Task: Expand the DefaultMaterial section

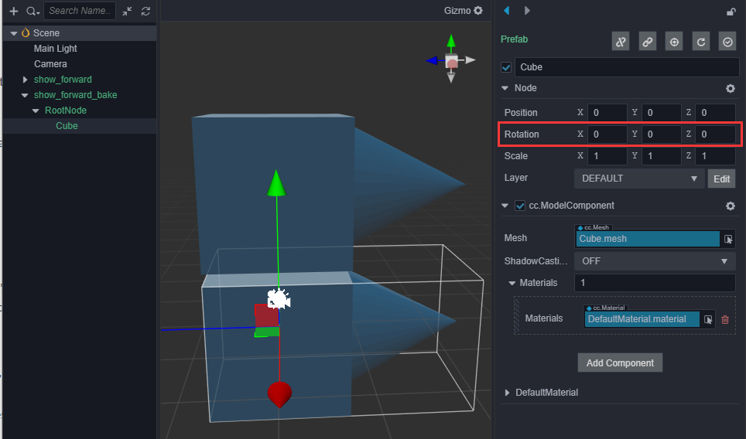Action: tap(508, 393)
